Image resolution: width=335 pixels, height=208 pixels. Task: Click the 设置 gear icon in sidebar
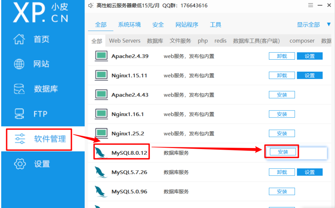[20, 164]
